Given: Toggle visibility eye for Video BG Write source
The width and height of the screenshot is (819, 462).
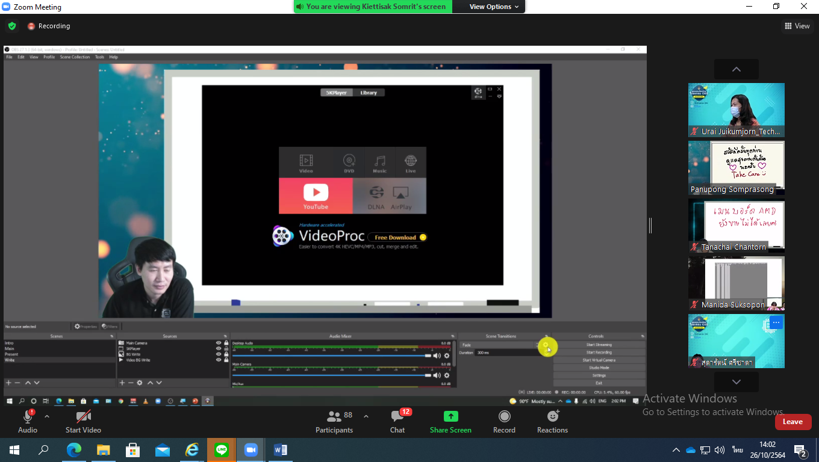Looking at the screenshot, I should click(219, 360).
